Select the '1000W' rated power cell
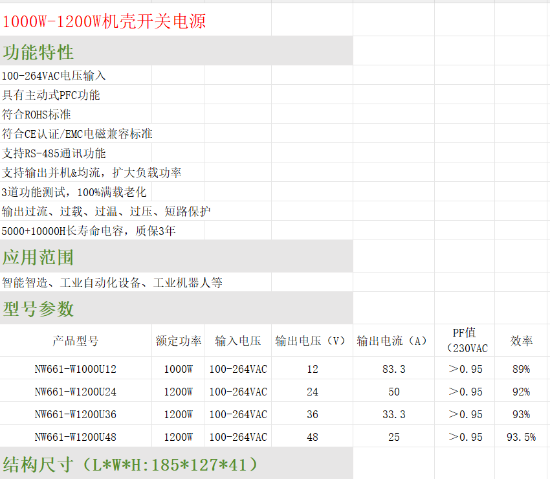Image resolution: width=550 pixels, height=479 pixels. pos(178,369)
